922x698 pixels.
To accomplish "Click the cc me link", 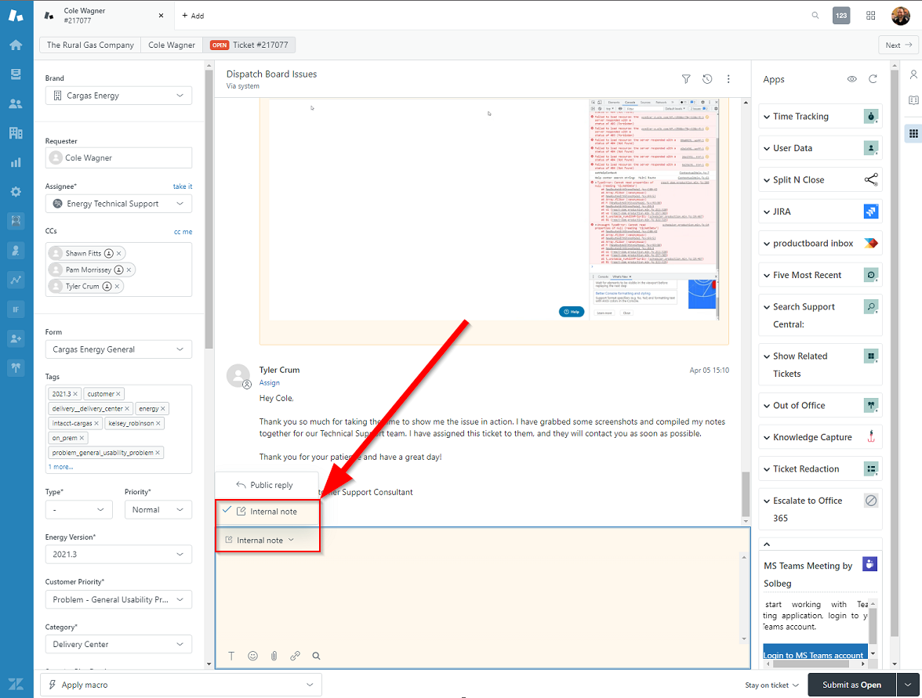I will (183, 232).
